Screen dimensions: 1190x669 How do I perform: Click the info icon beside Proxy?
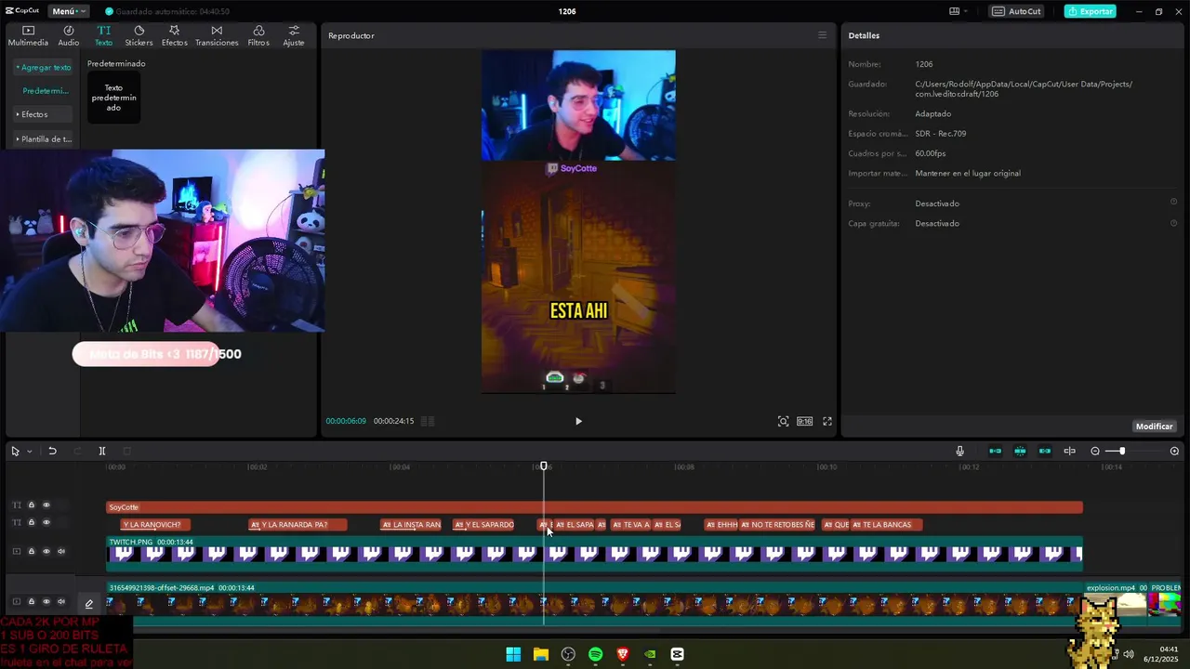pyautogui.click(x=1173, y=202)
